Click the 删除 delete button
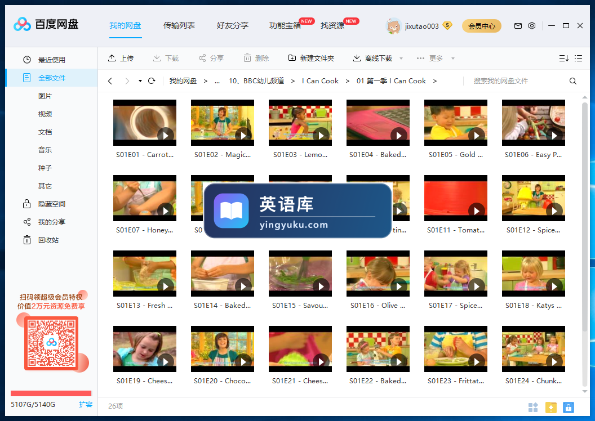595x421 pixels. point(256,58)
